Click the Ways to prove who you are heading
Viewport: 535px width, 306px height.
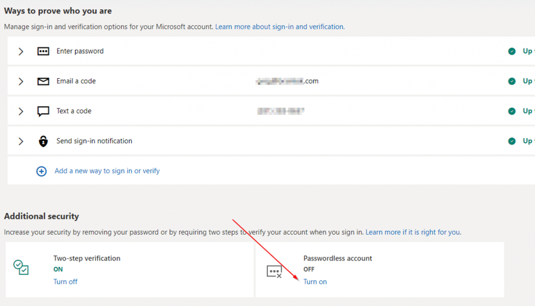pos(58,11)
